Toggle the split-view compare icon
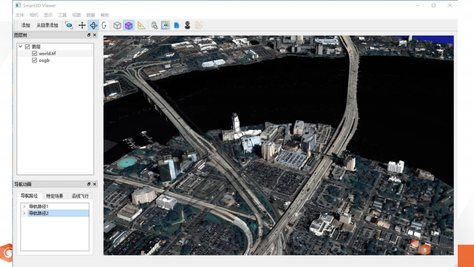The height and width of the screenshot is (267, 474). coord(165,25)
